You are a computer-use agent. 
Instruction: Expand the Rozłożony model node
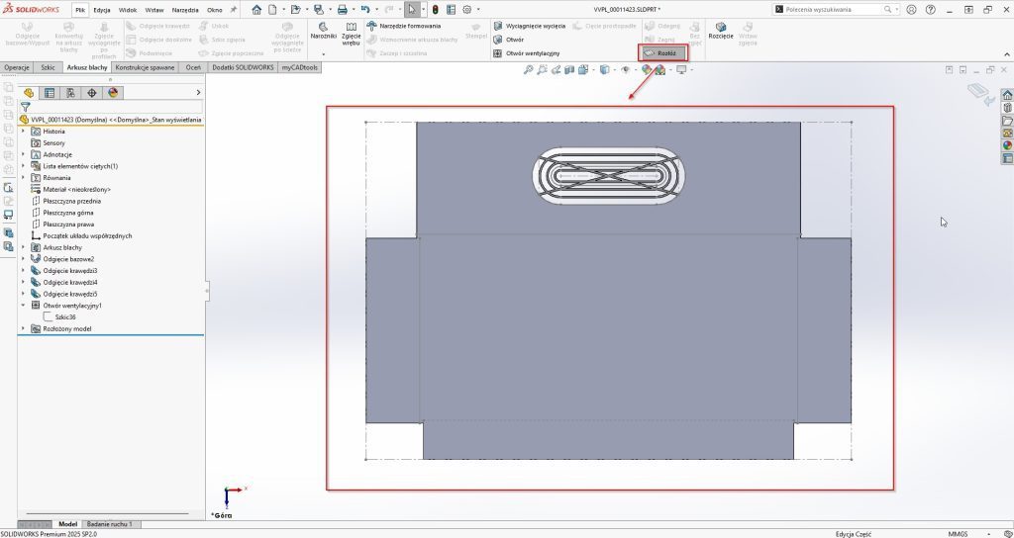coord(24,328)
